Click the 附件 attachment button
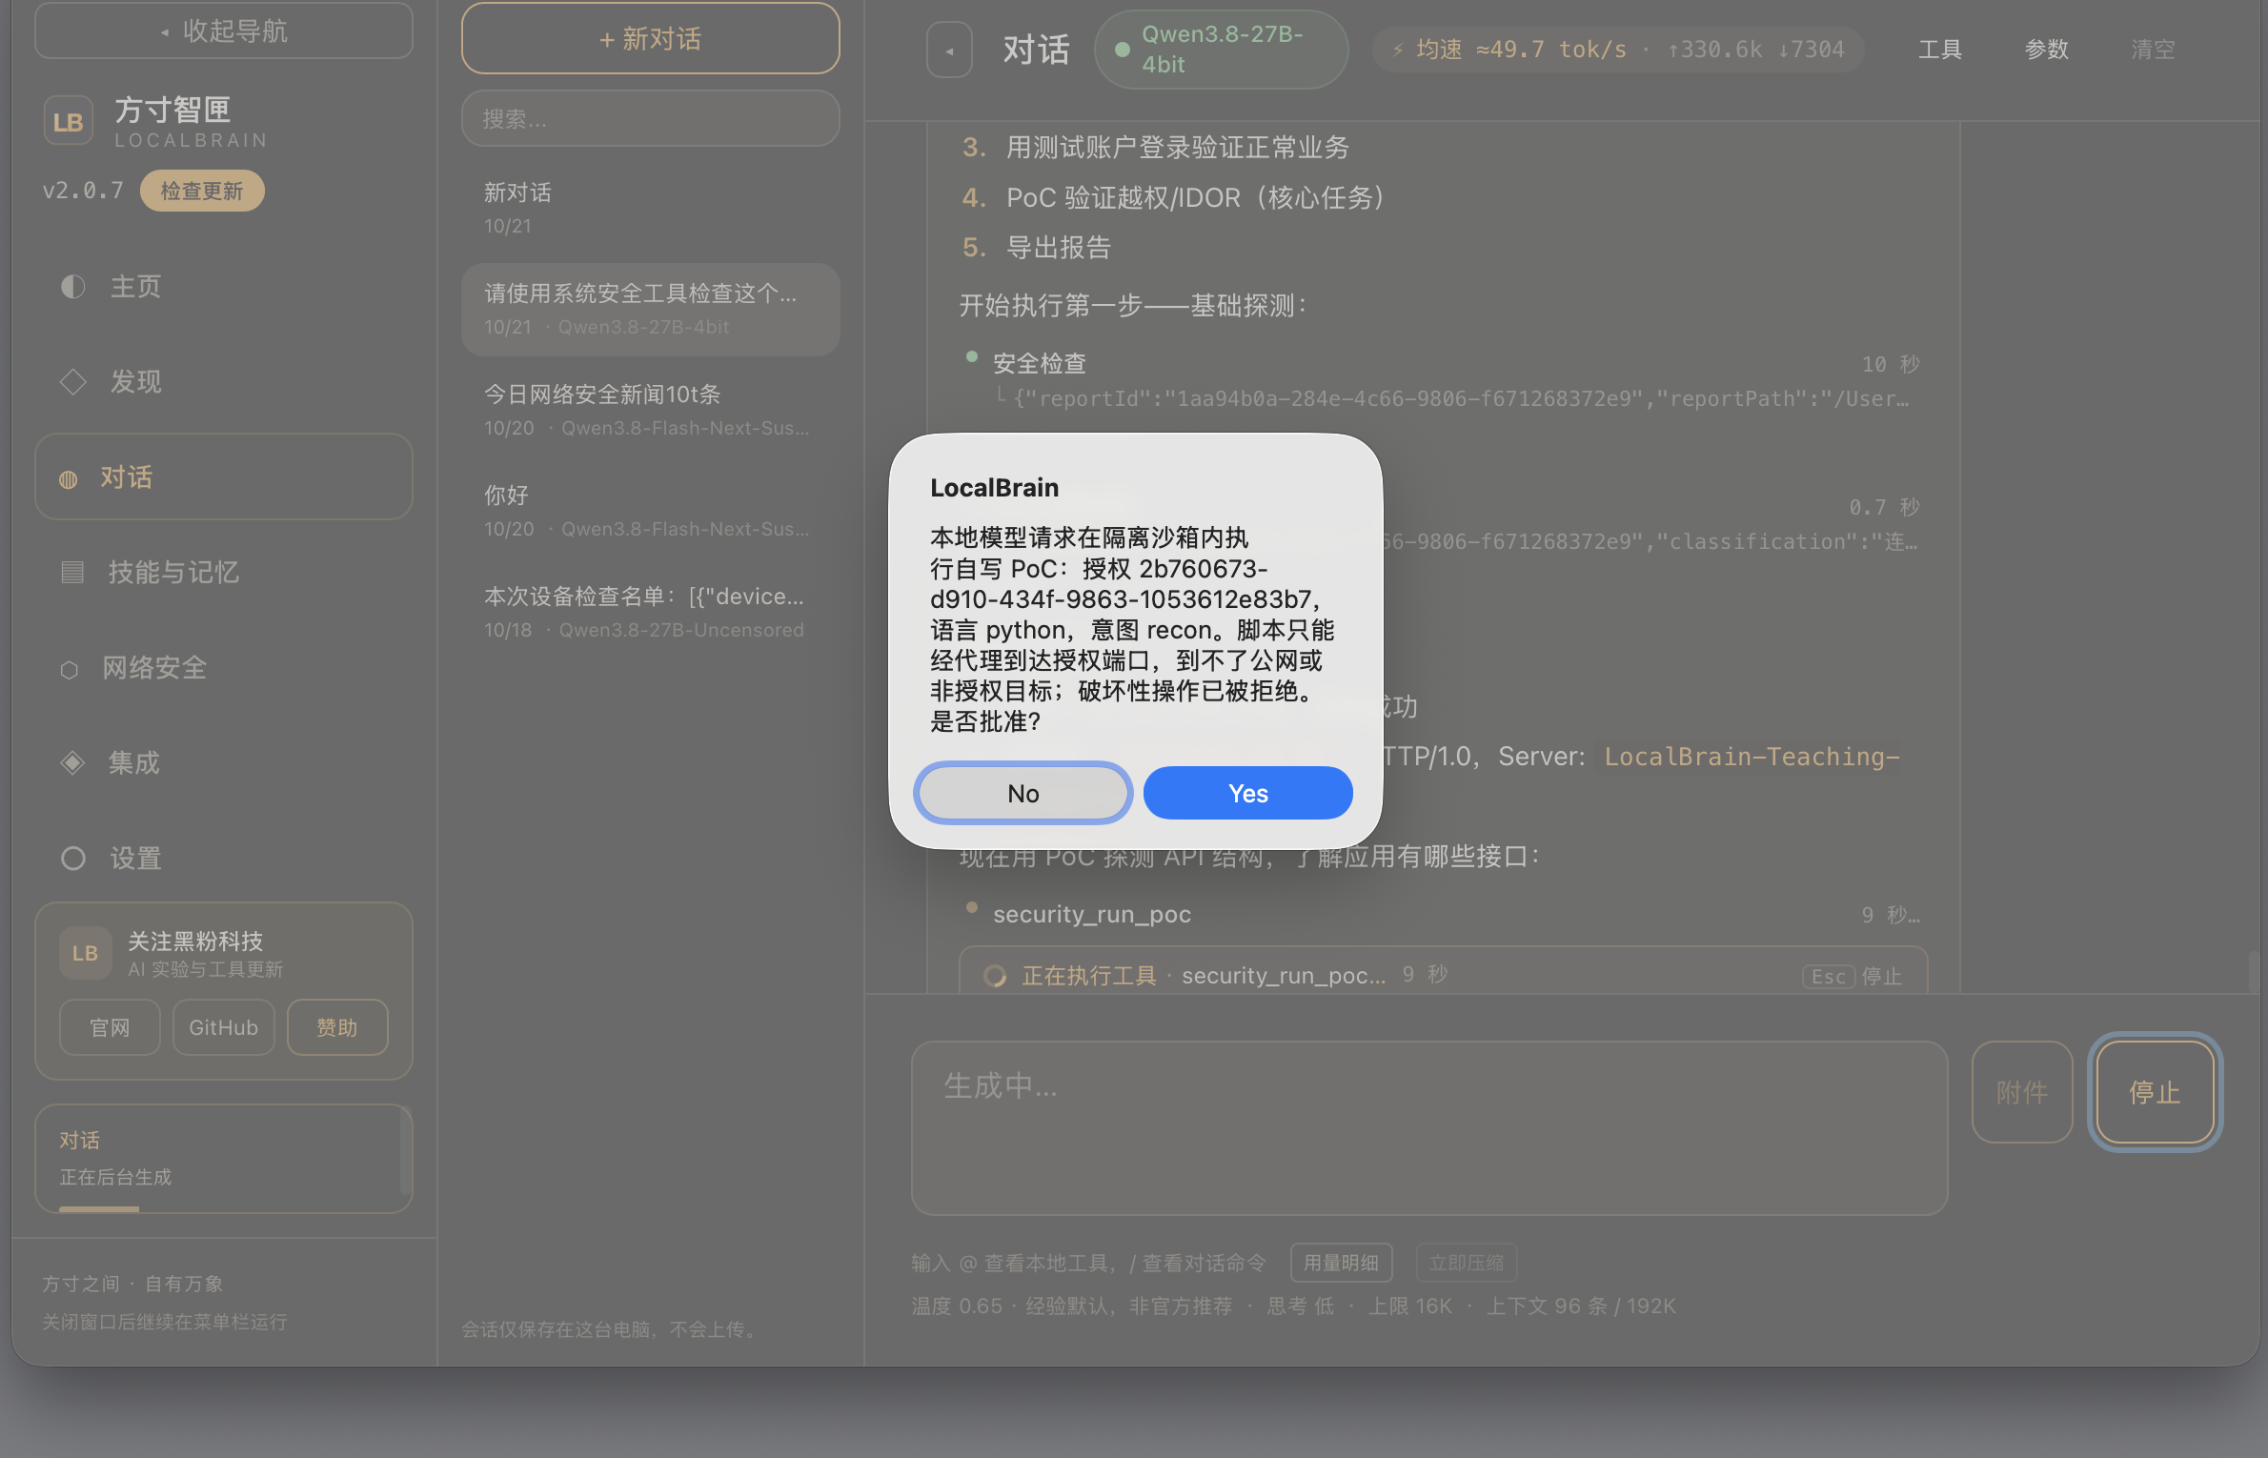The width and height of the screenshot is (2268, 1458). point(2022,1092)
